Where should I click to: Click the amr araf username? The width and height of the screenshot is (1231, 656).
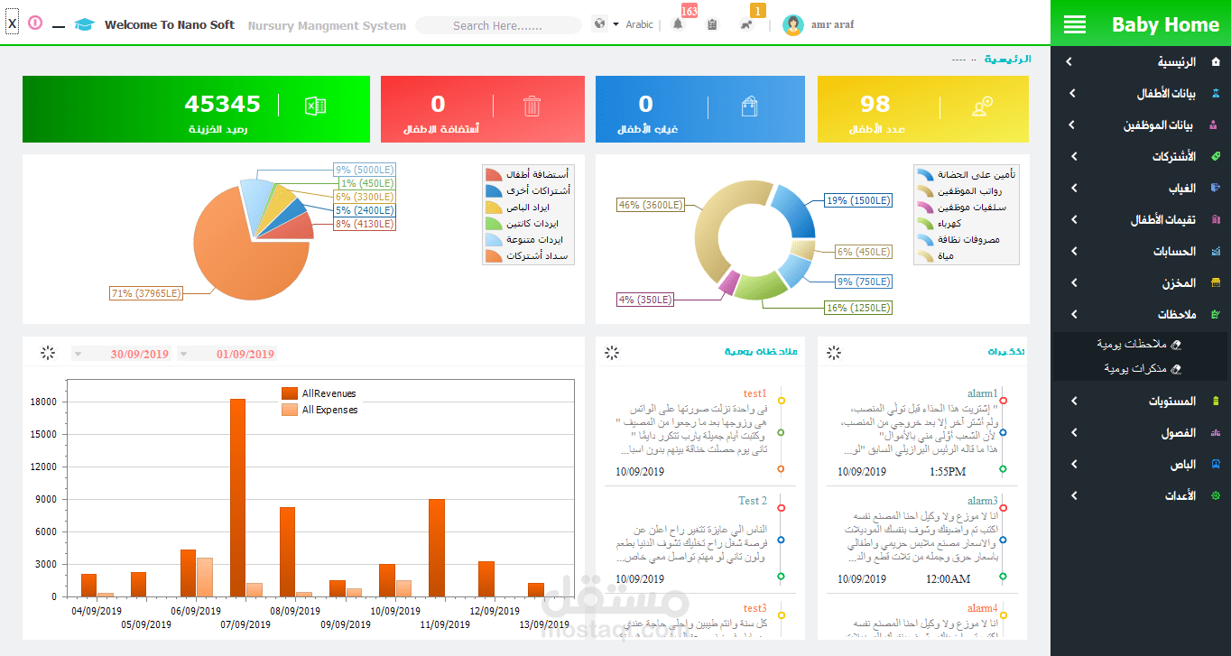click(832, 24)
